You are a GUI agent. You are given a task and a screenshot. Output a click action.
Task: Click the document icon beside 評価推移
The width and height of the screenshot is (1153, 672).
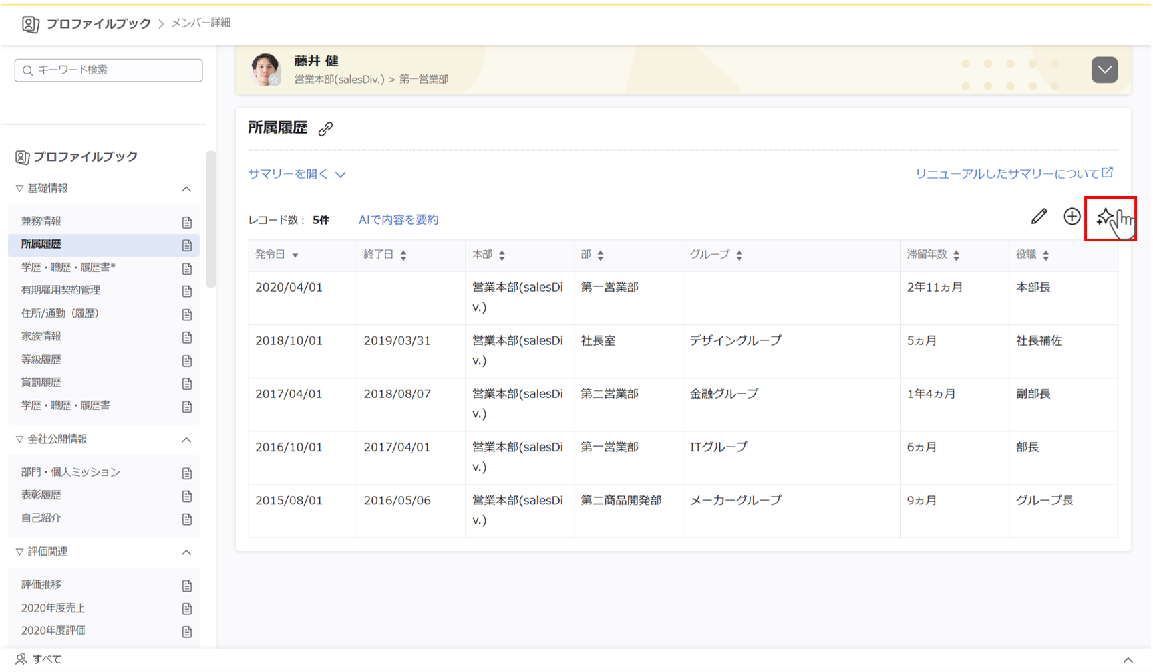[186, 586]
